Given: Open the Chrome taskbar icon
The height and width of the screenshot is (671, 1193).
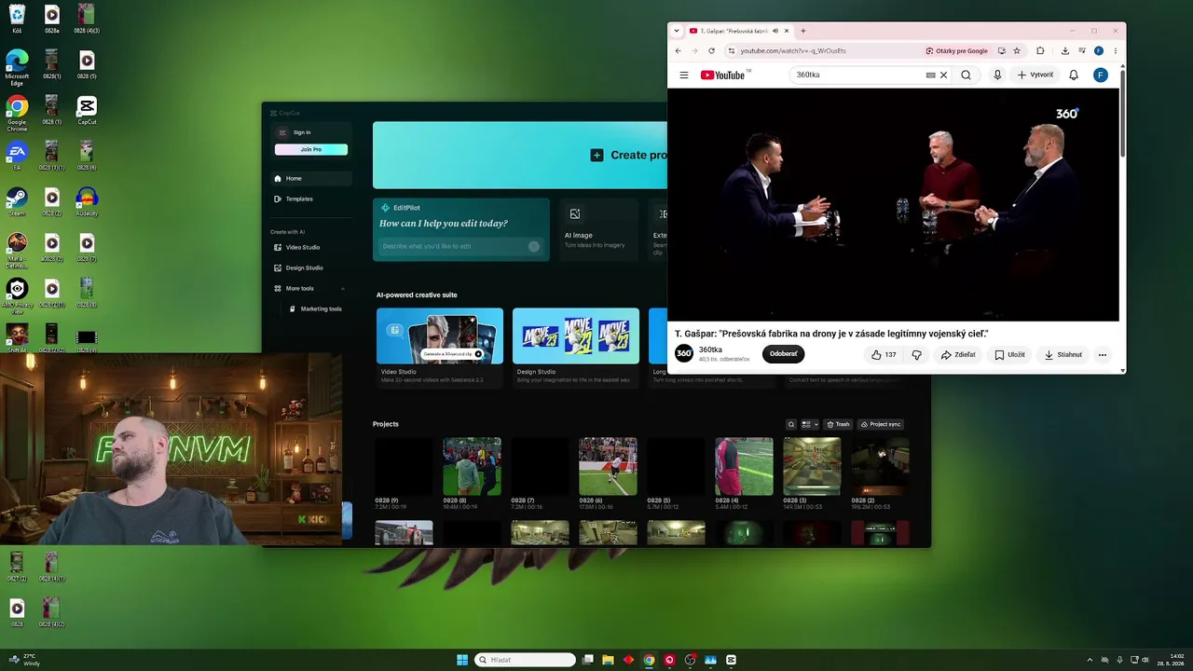Looking at the screenshot, I should [649, 660].
